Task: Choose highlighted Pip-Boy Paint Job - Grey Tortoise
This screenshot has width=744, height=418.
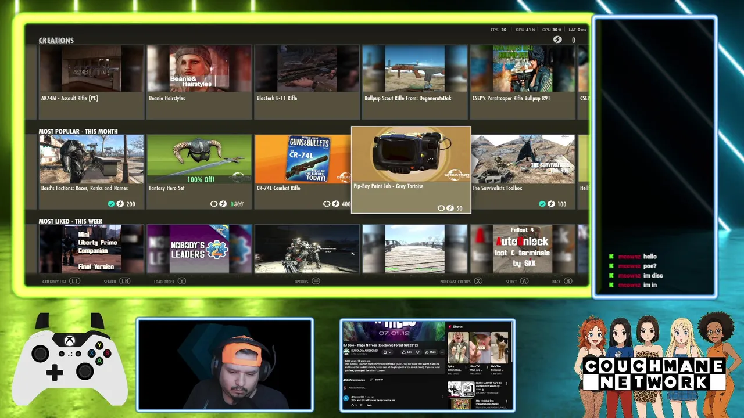Action: tap(411, 170)
